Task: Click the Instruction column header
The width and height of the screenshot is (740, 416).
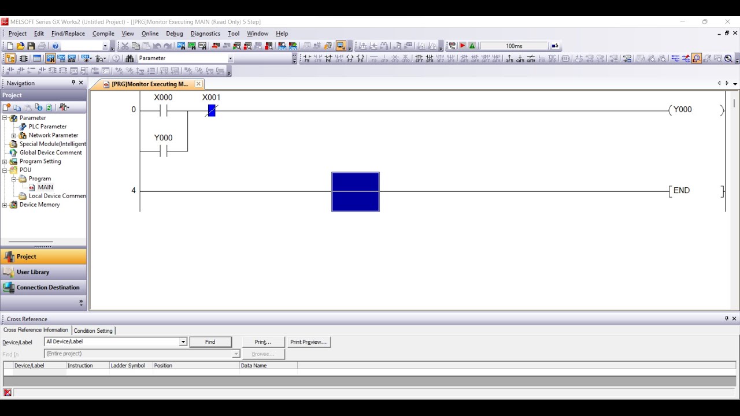Action: [87, 366]
